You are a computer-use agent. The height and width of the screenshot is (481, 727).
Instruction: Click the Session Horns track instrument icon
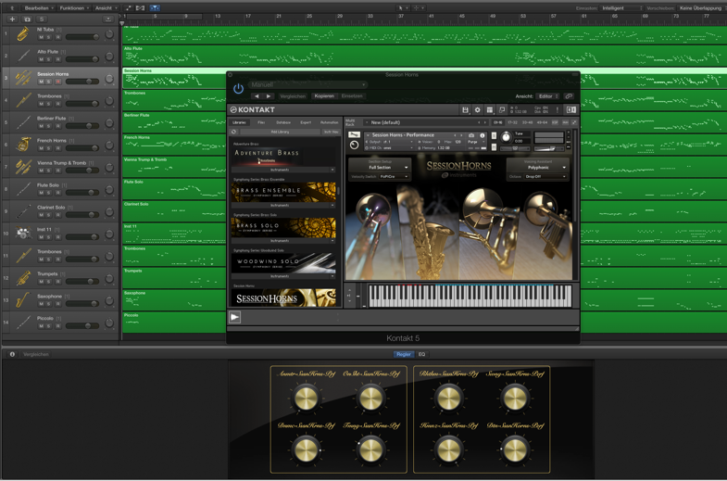[x=22, y=78]
